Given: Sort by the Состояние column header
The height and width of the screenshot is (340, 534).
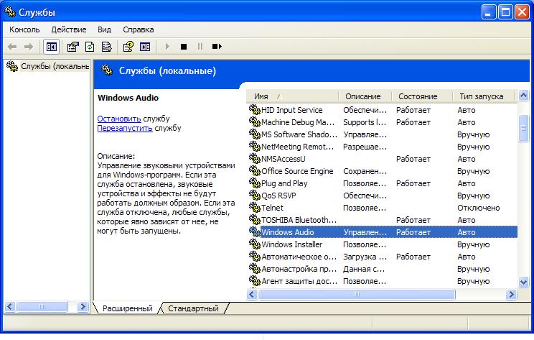Looking at the screenshot, I should pyautogui.click(x=421, y=96).
